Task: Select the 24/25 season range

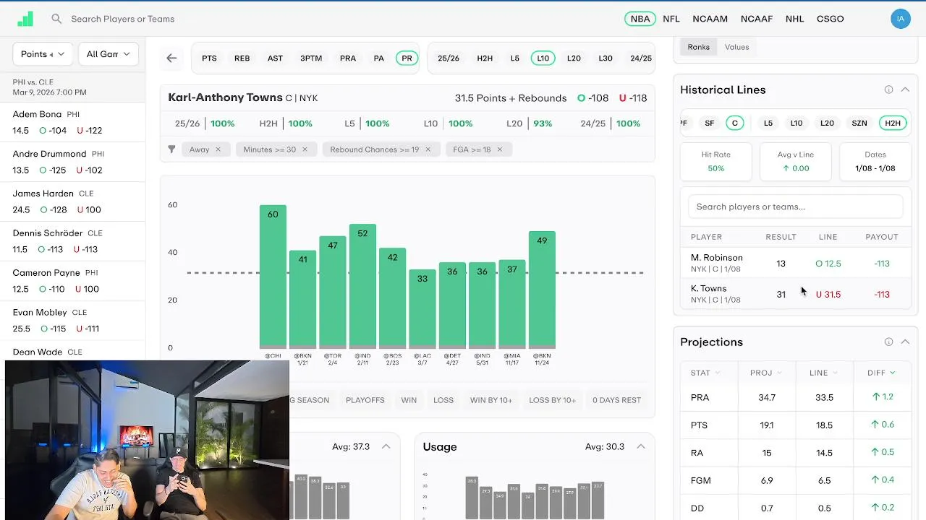Action: (x=641, y=58)
